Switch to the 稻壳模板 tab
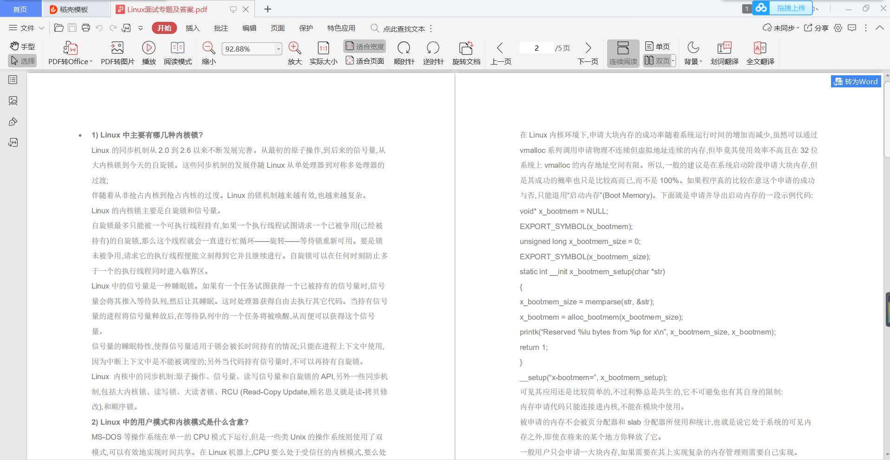 (x=76, y=9)
